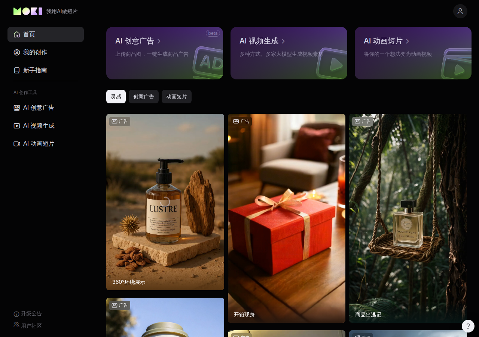Viewport: 479px width, 337px height.
Task: Click the book icon beside 新手指南
Action: click(x=17, y=70)
